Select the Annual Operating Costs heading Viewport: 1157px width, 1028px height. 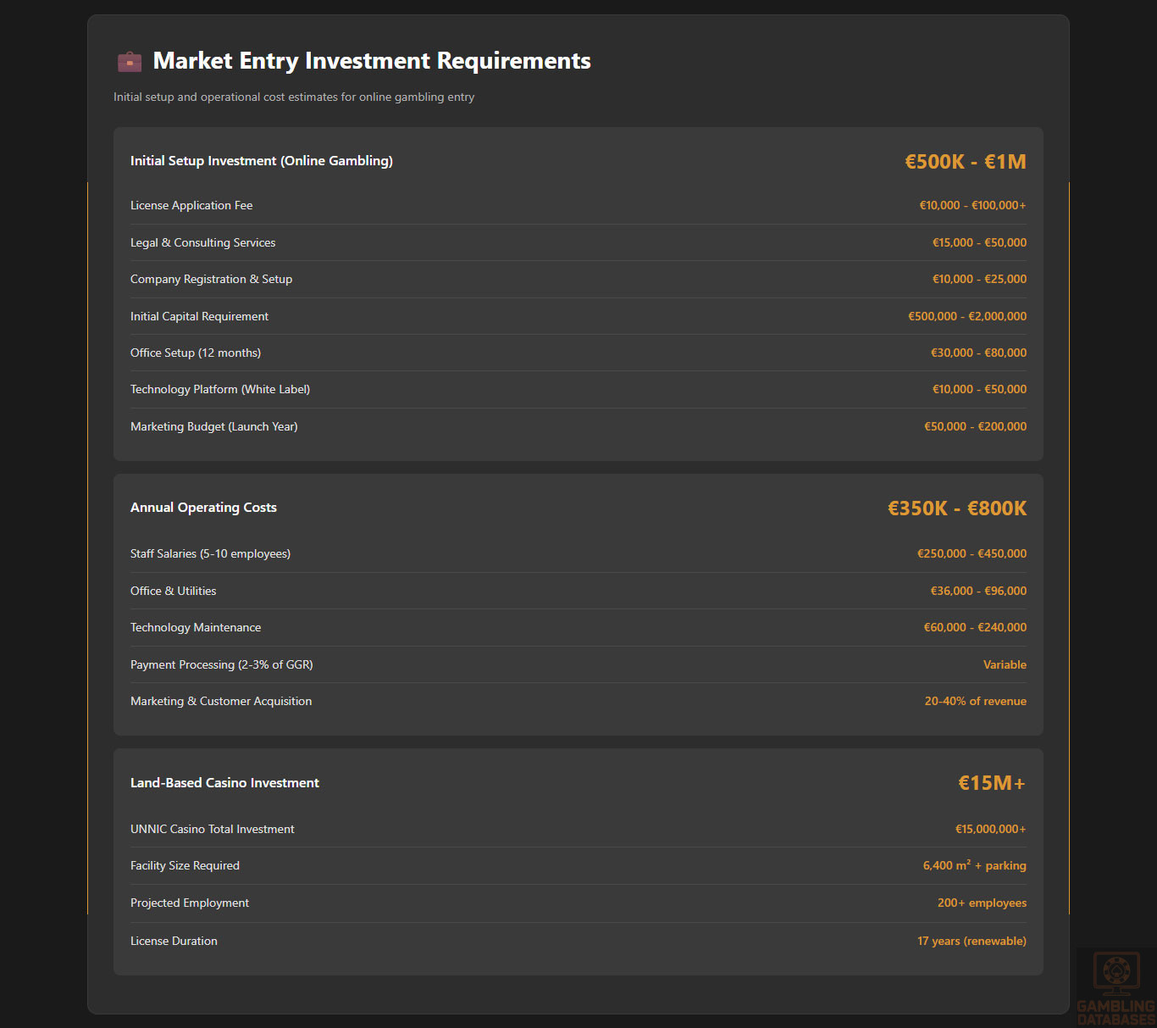[203, 508]
